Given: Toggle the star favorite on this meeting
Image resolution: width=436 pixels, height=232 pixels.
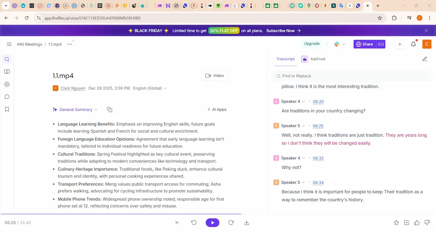Looking at the screenshot, I should [396, 223].
